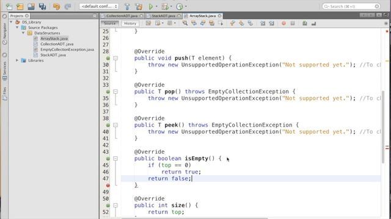Find the next occurrence in the editor
Viewport: 391px width, 219px height.
coord(203,23)
